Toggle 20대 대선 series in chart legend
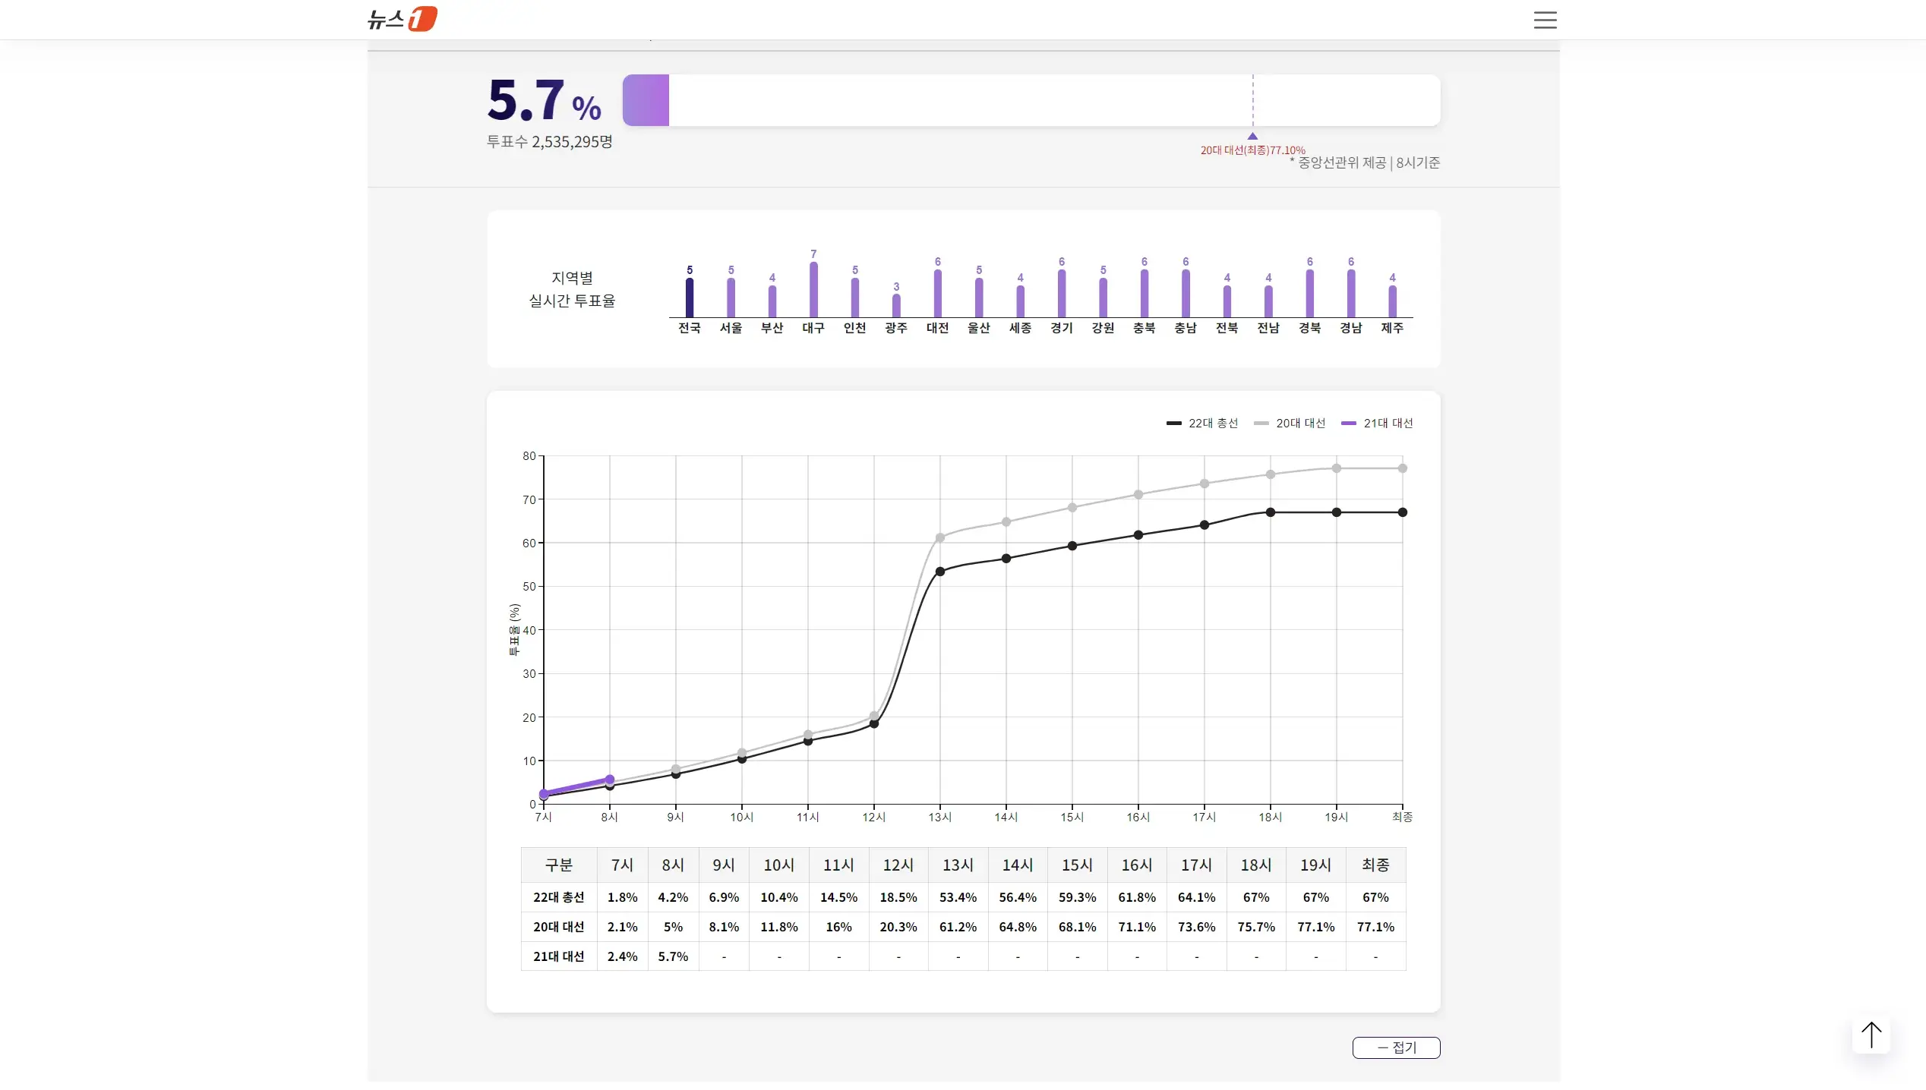 coord(1290,424)
